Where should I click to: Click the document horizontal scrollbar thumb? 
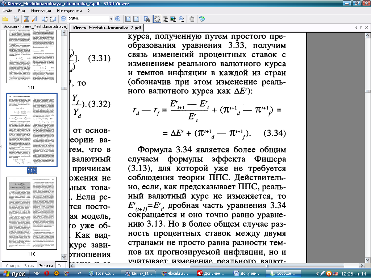267,266
